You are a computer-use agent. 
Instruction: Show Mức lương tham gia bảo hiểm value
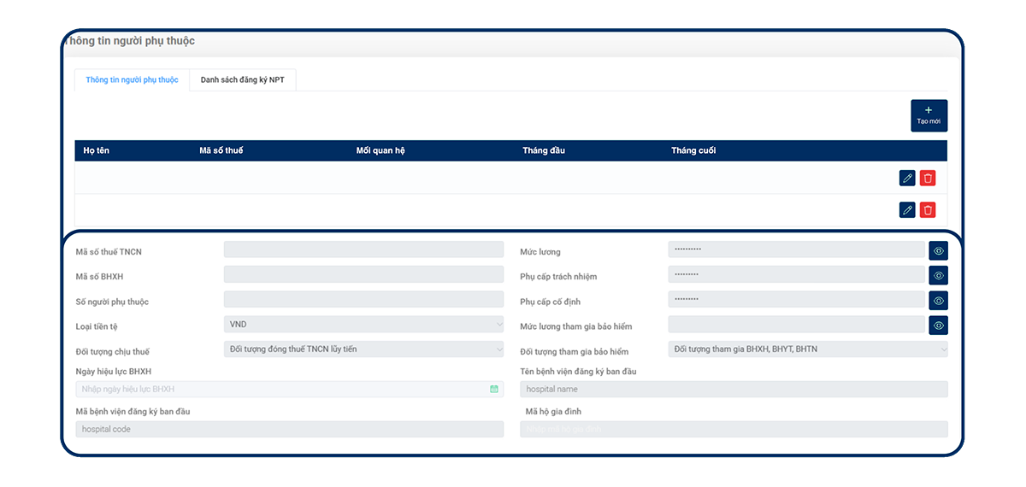(939, 326)
